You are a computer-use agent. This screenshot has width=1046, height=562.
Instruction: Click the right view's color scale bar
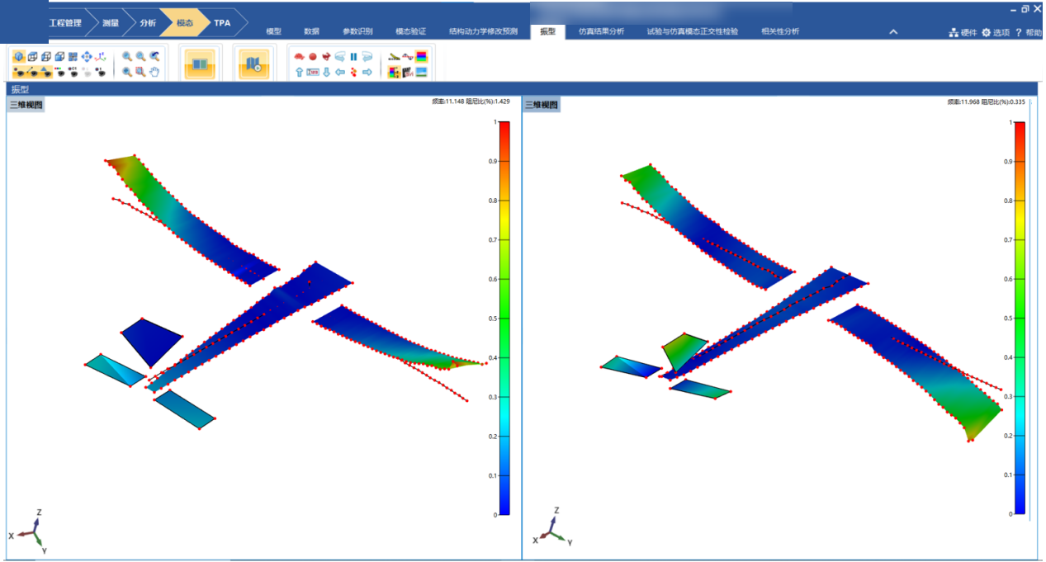click(1020, 319)
